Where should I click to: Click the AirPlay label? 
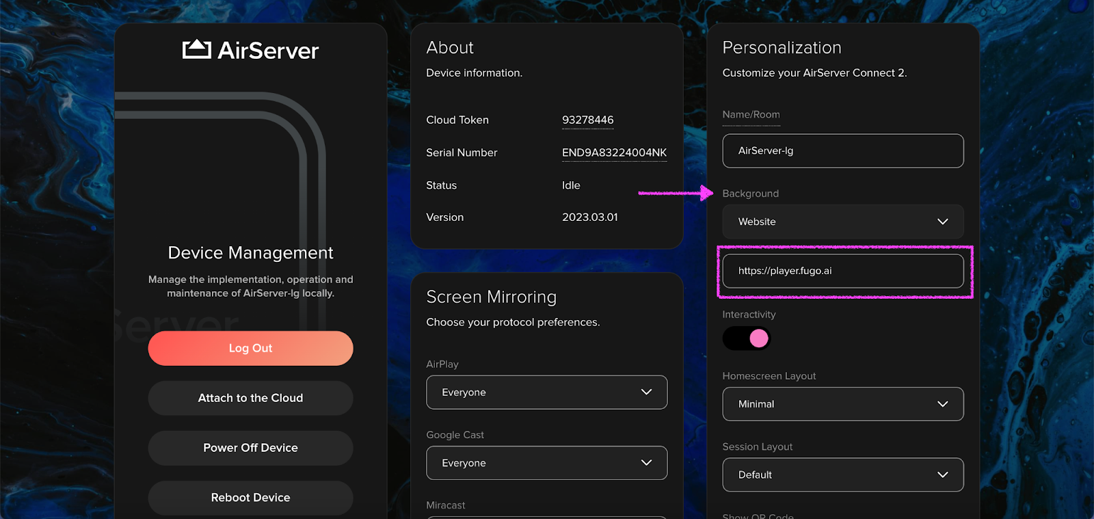(442, 364)
